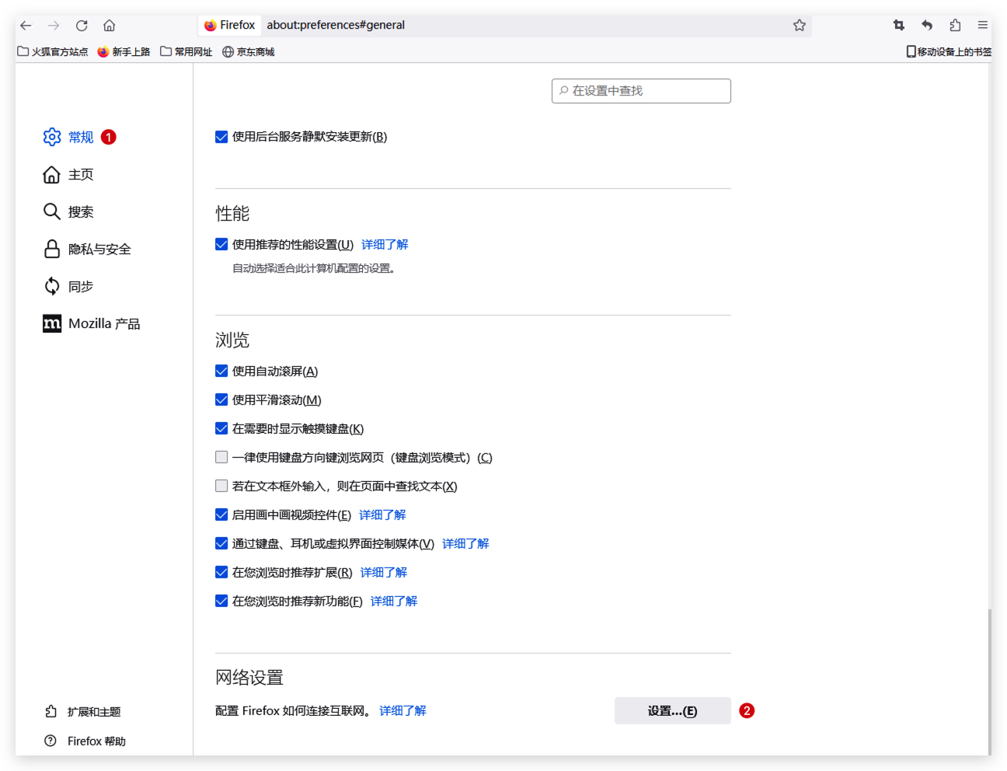Open the extensions puzzle icon
The height and width of the screenshot is (771, 1007).
click(955, 26)
